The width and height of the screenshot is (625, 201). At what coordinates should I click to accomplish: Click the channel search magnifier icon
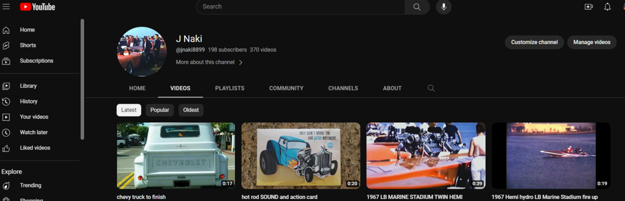(431, 88)
